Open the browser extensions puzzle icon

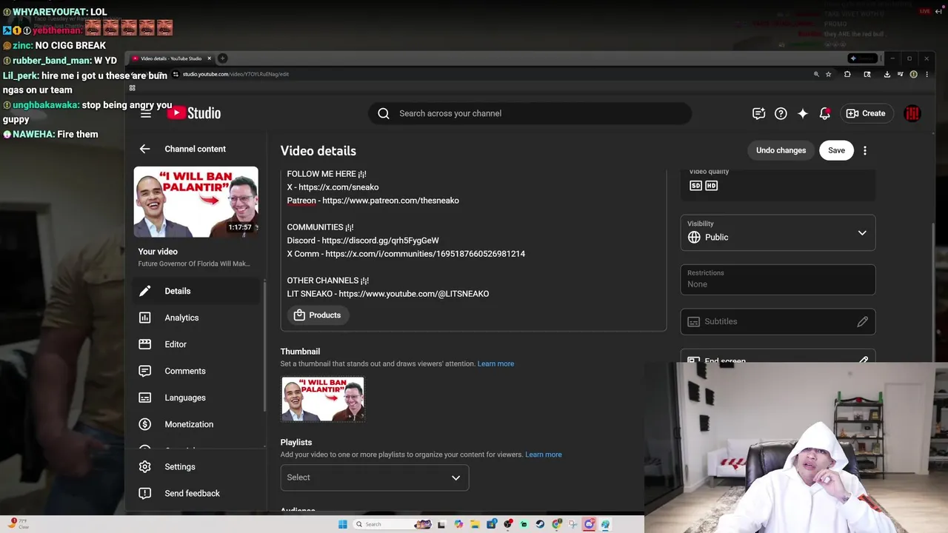click(x=847, y=74)
